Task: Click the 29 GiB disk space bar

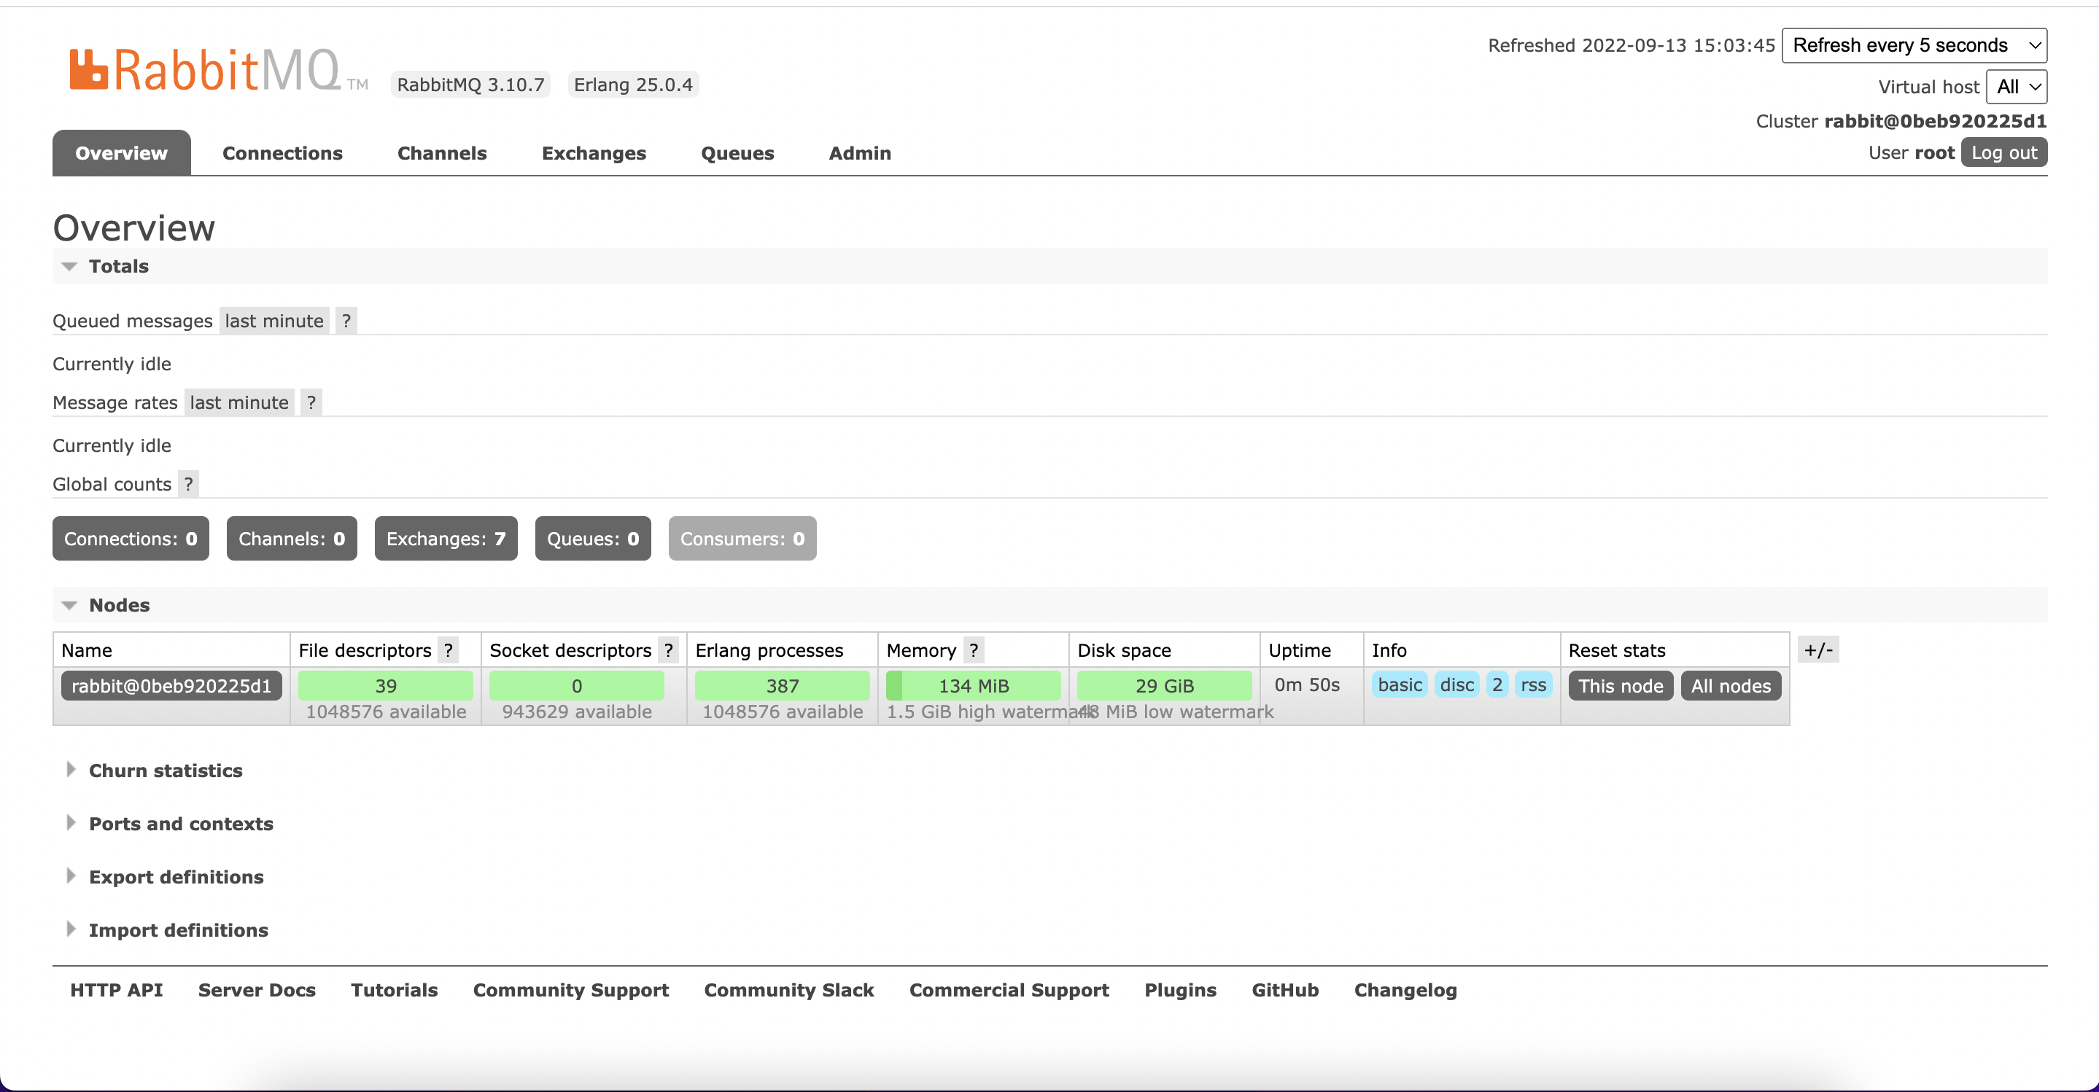Action: coord(1163,686)
